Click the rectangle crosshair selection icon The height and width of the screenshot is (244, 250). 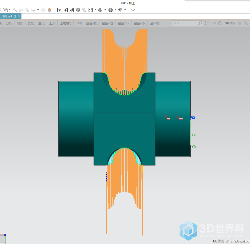point(33,10)
